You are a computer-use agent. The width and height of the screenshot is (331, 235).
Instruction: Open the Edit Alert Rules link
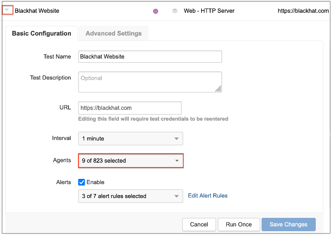click(x=207, y=196)
